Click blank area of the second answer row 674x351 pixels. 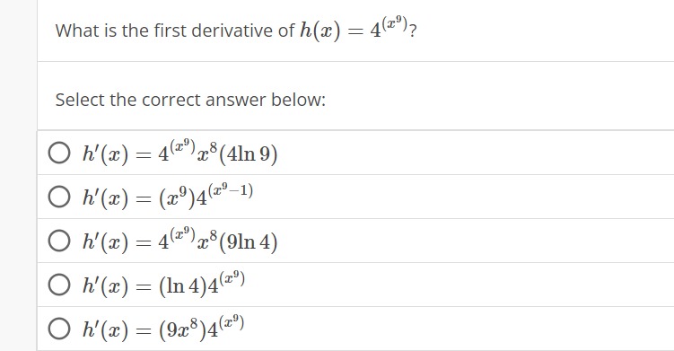click(473, 197)
